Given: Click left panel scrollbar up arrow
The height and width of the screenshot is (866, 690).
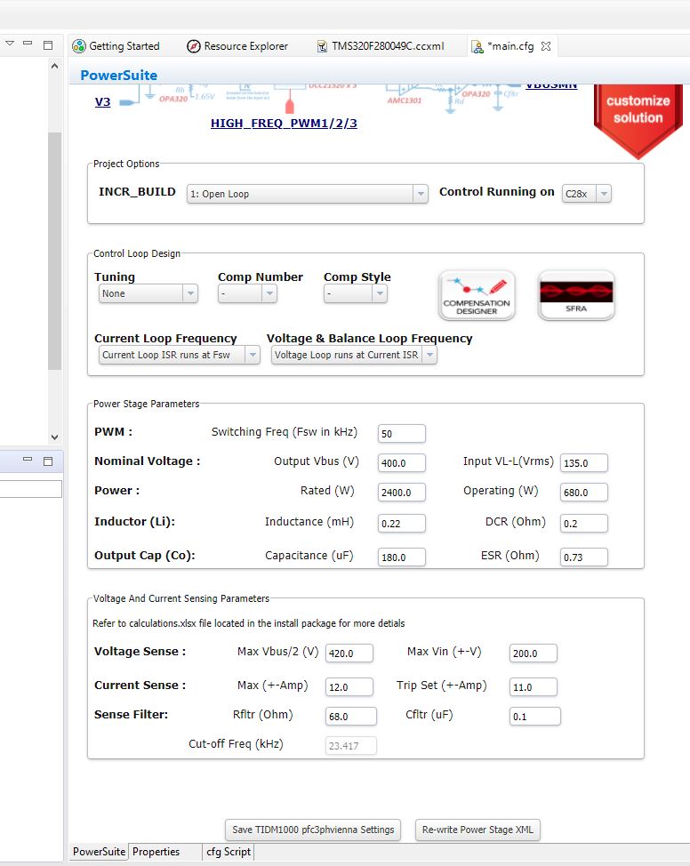Looking at the screenshot, I should coord(54,66).
